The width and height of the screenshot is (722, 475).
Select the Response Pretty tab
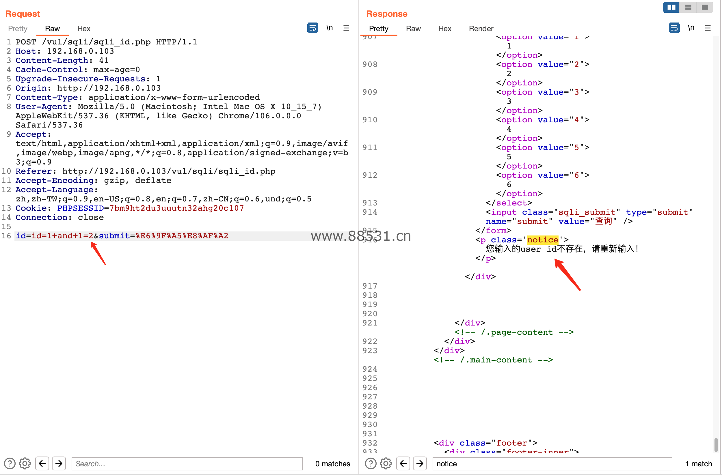[379, 29]
